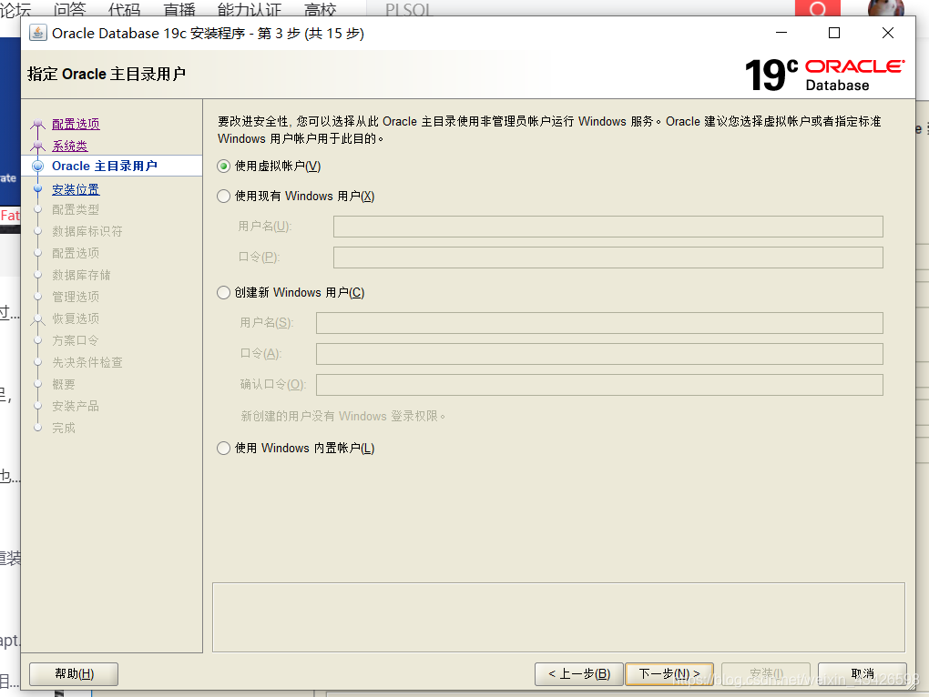
Task: Click the 取消 cancel button
Action: tap(862, 674)
